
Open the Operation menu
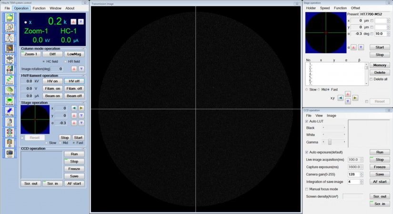click(x=21, y=8)
